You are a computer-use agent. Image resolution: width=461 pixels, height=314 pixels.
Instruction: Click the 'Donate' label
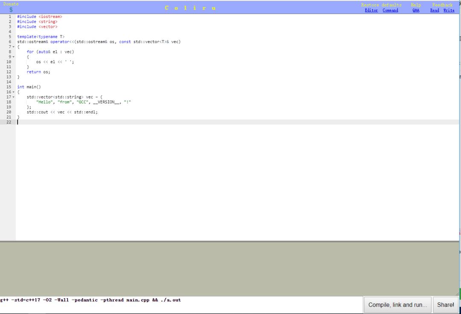[x=11, y=4]
